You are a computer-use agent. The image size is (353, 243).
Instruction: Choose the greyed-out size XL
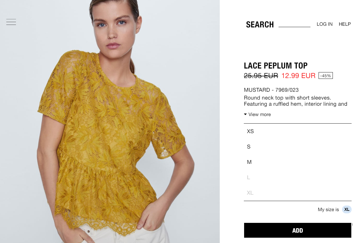point(298,193)
